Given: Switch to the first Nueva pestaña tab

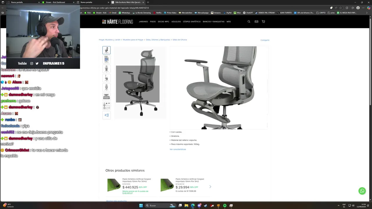Looking at the screenshot, I should pos(23,2).
